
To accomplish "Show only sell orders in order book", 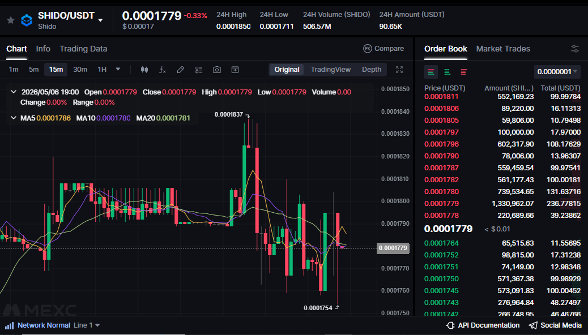I will tap(464, 72).
